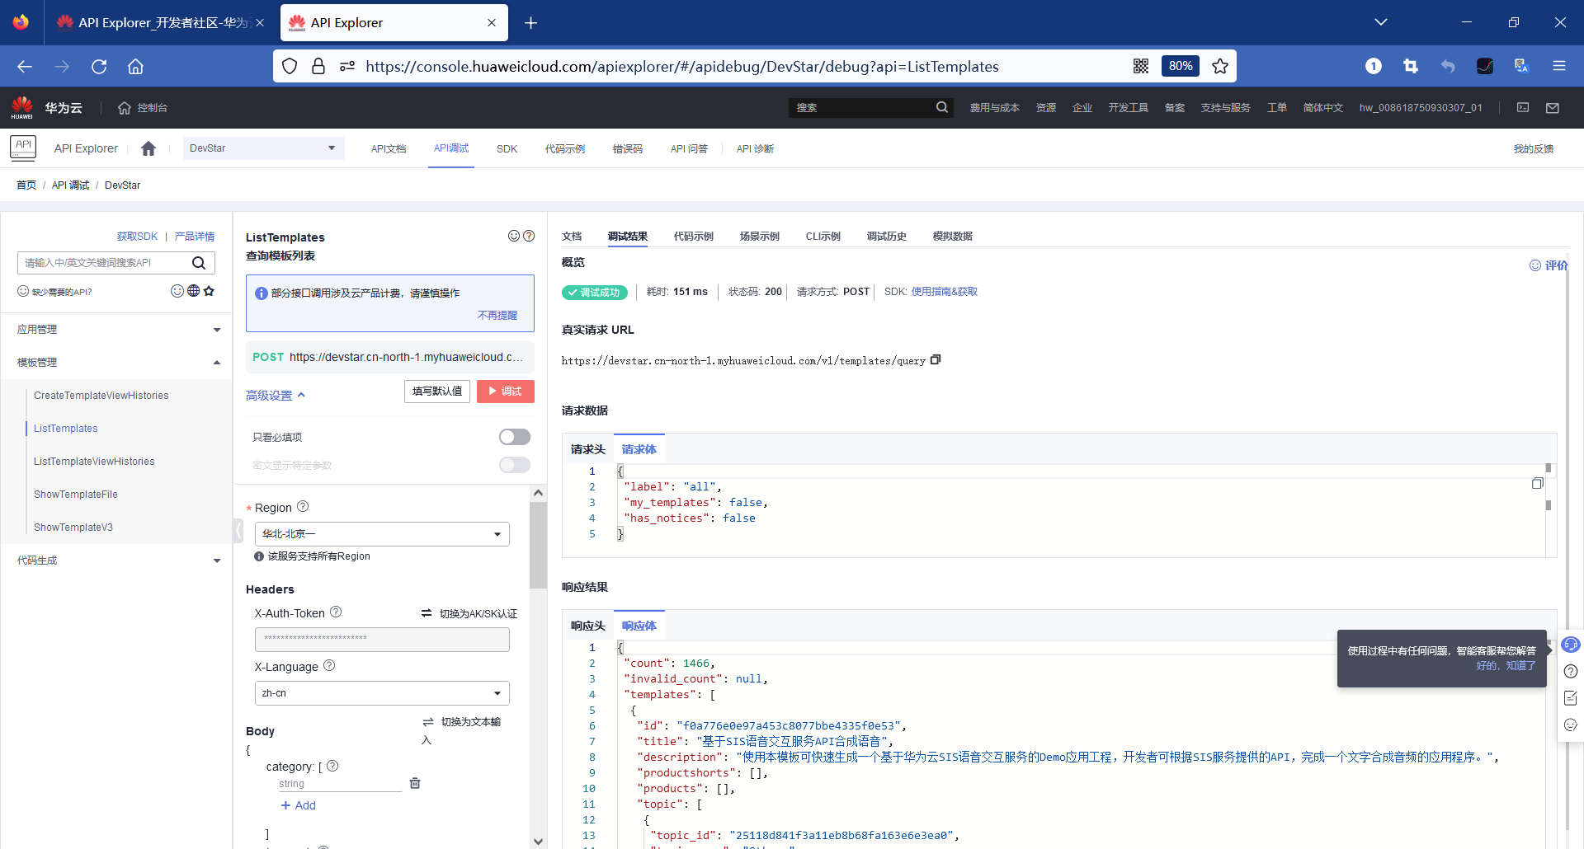Viewport: 1584px width, 849px height.
Task: Click the X-Auth-Token input field
Action: 382,639
